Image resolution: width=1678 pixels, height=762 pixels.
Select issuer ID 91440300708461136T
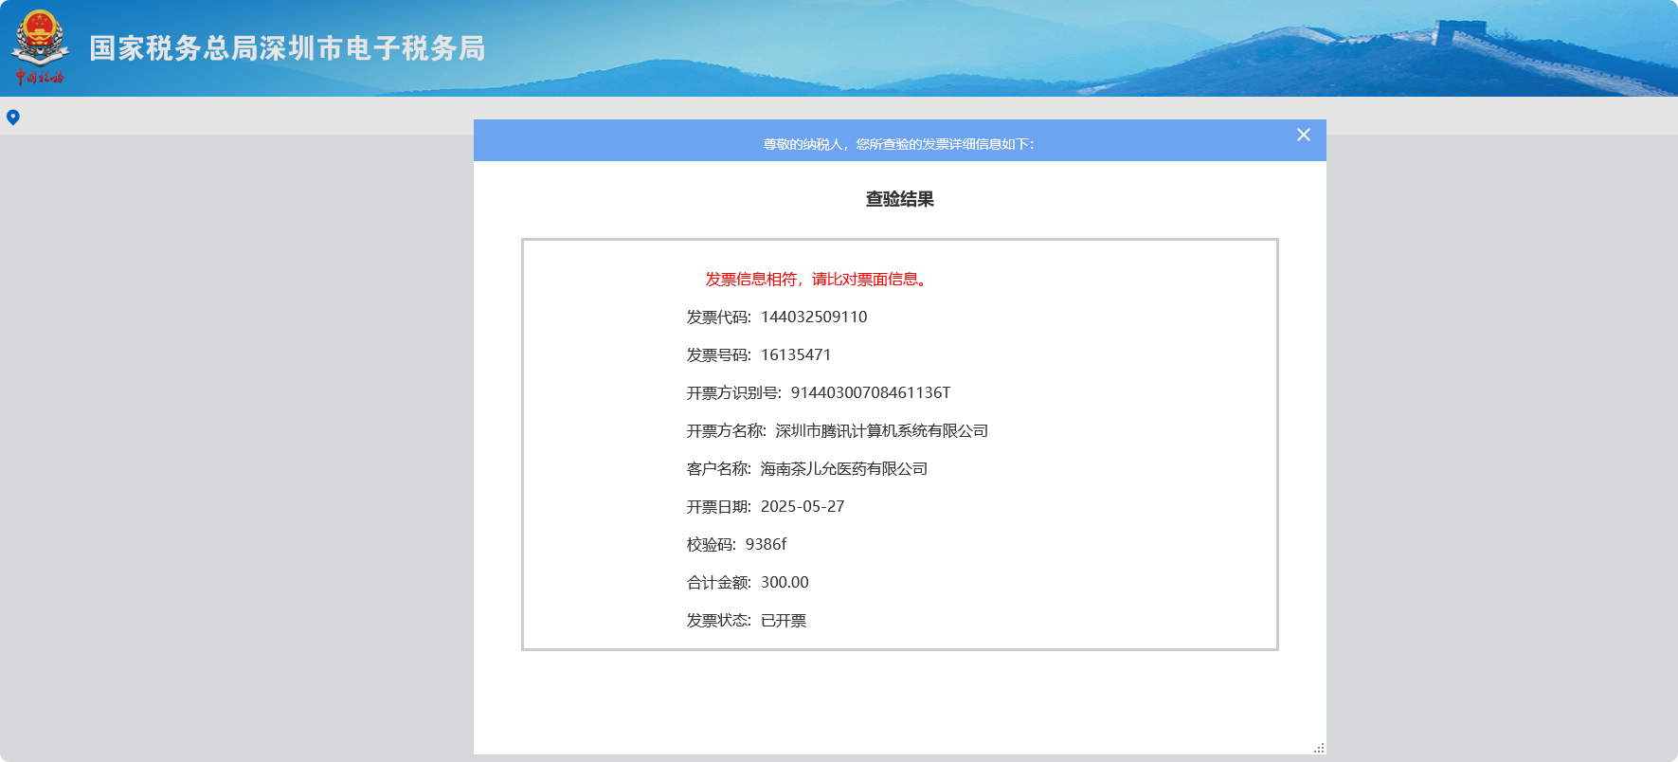pos(871,392)
